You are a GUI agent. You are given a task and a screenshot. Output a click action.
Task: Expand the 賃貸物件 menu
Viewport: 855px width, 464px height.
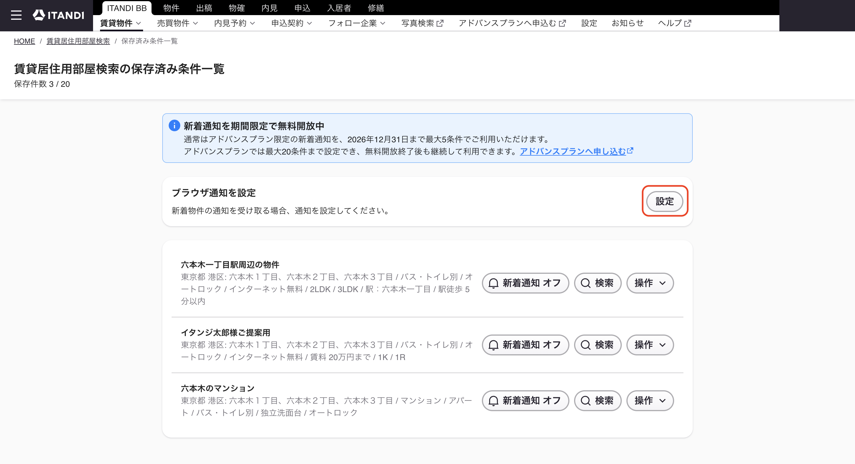121,23
